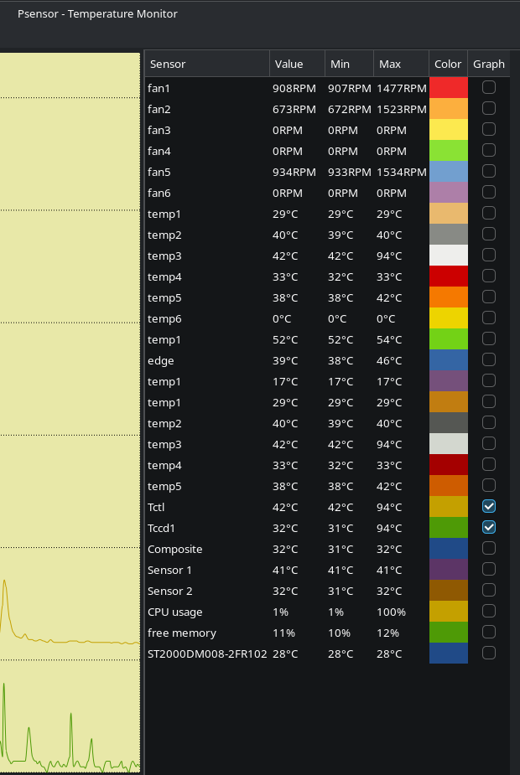Image resolution: width=520 pixels, height=775 pixels.
Task: Open the orange color swatch for fan2
Action: pyautogui.click(x=448, y=108)
